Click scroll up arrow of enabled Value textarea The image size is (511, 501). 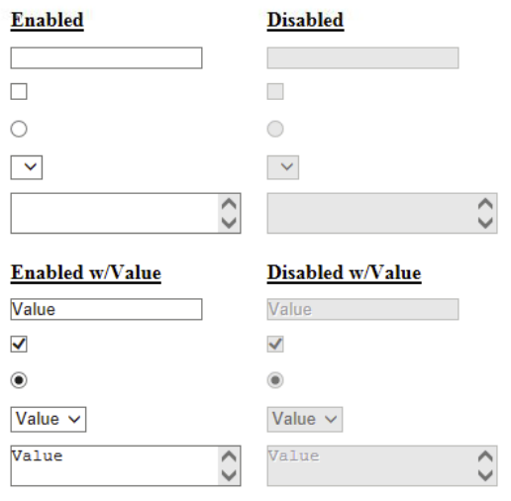(229, 456)
